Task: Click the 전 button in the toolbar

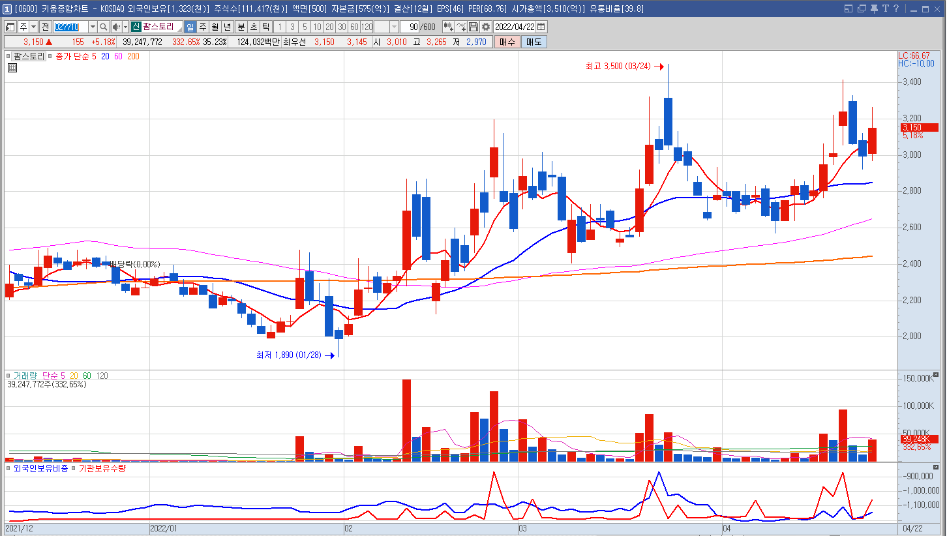Action: coord(45,27)
